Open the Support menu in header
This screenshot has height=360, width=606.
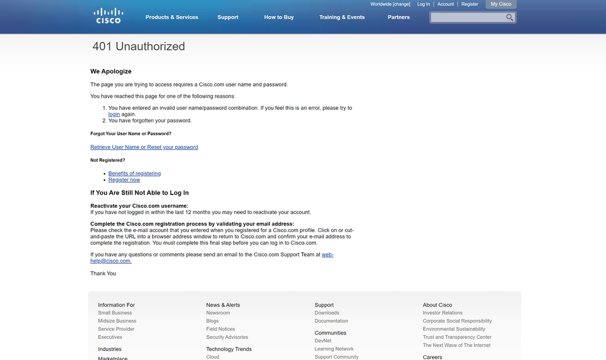(x=227, y=17)
